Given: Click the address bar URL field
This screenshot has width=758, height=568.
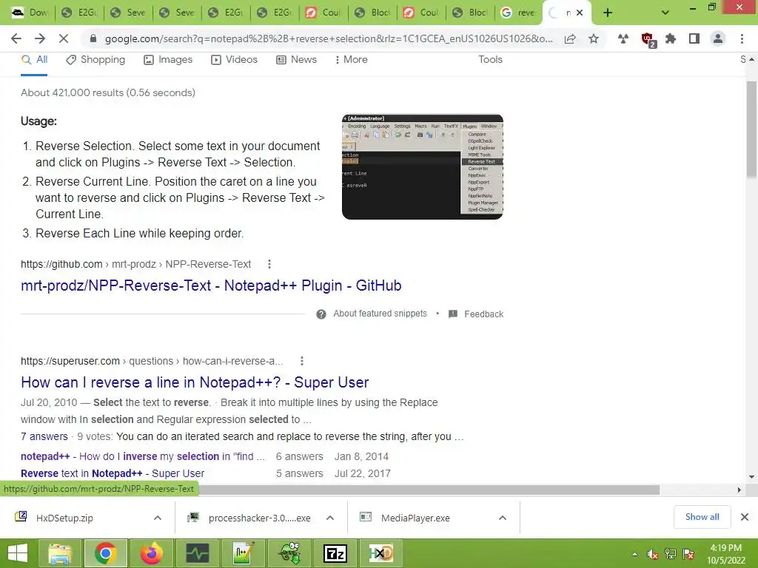Looking at the screenshot, I should 329,38.
